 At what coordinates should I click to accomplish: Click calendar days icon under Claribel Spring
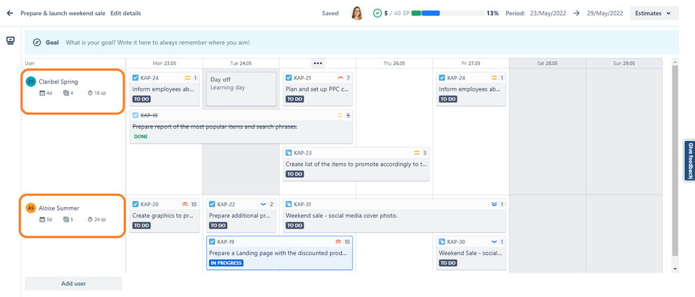tap(42, 93)
